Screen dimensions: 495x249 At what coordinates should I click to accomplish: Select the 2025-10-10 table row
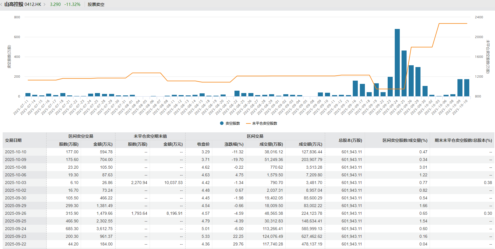tap(16, 152)
